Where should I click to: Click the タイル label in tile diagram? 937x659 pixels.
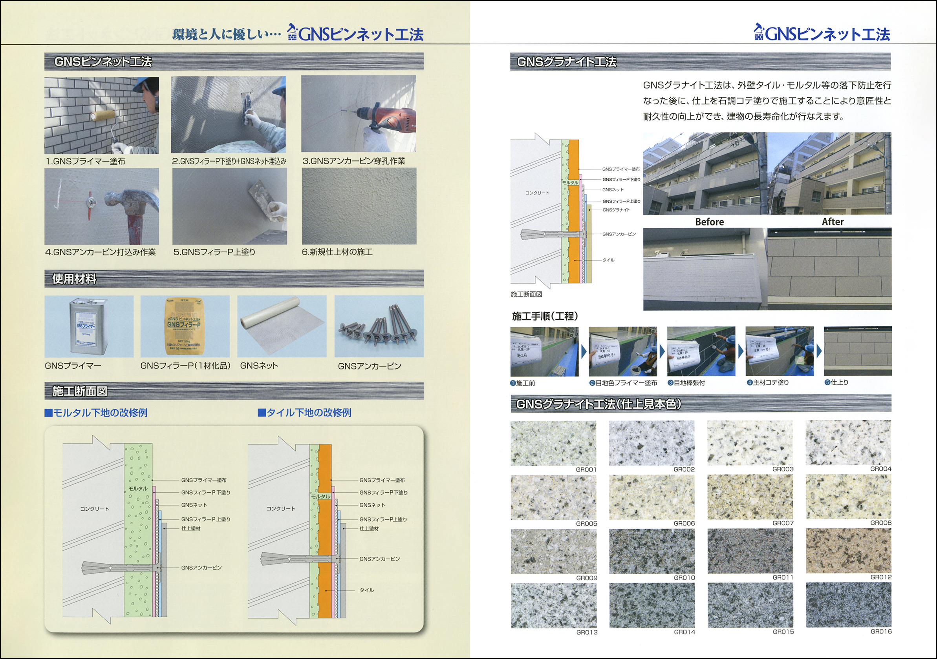(366, 590)
